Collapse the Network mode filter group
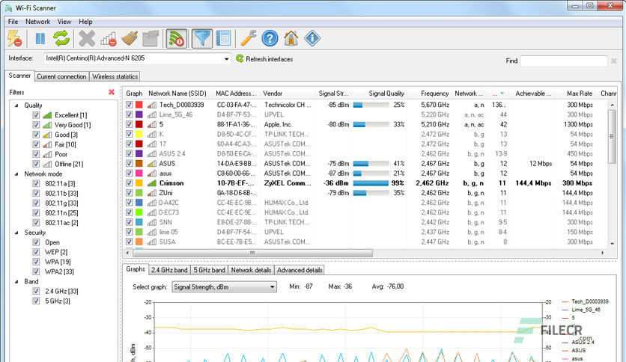 pyautogui.click(x=16, y=174)
